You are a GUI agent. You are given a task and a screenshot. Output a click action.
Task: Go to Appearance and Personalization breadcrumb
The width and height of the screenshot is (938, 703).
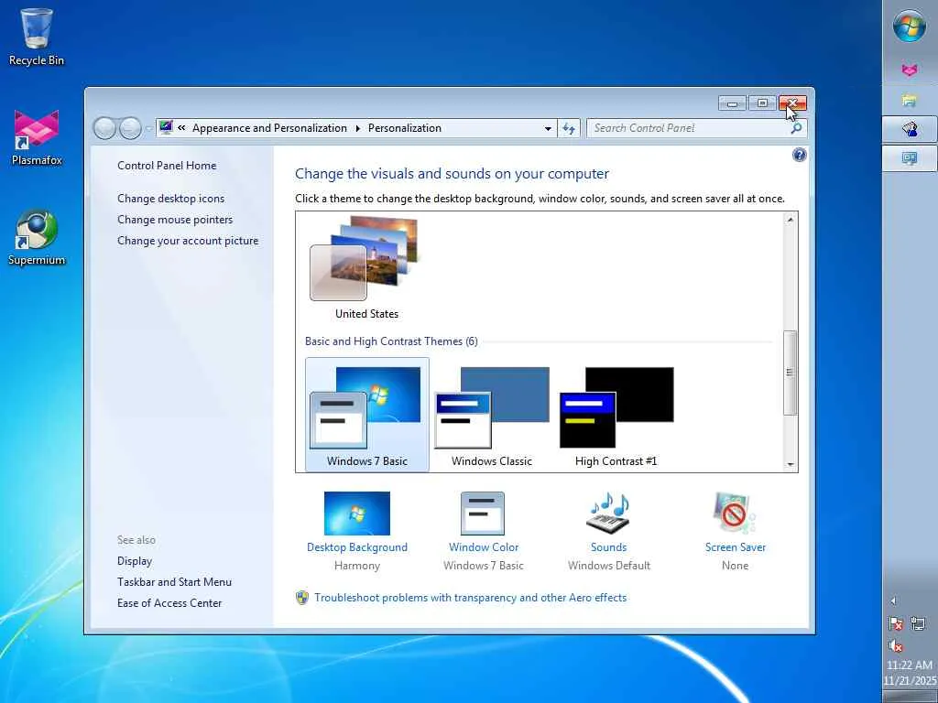coord(269,128)
